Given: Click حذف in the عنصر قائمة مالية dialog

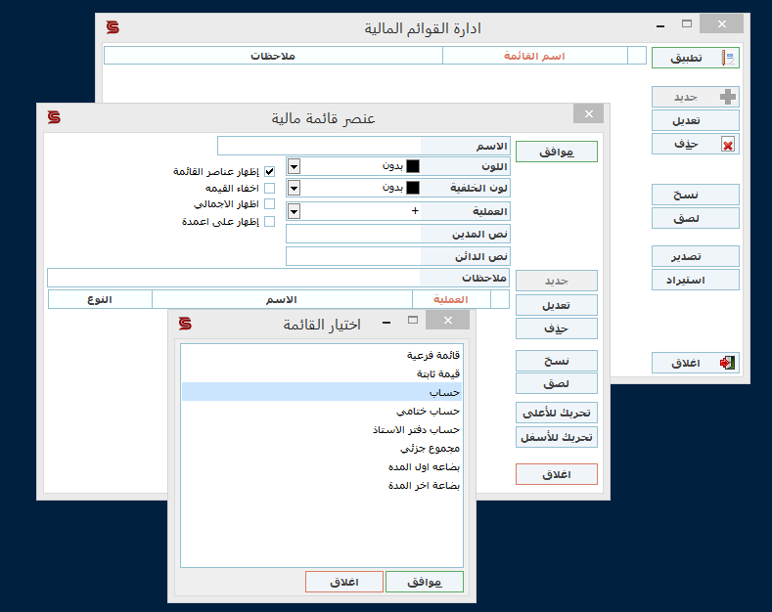Looking at the screenshot, I should coord(557,328).
